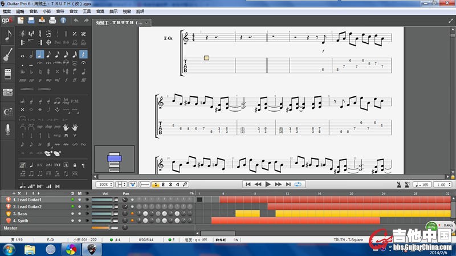Image resolution: width=456 pixels, height=256 pixels.
Task: Apply let ring effect
Action: pos(66,101)
